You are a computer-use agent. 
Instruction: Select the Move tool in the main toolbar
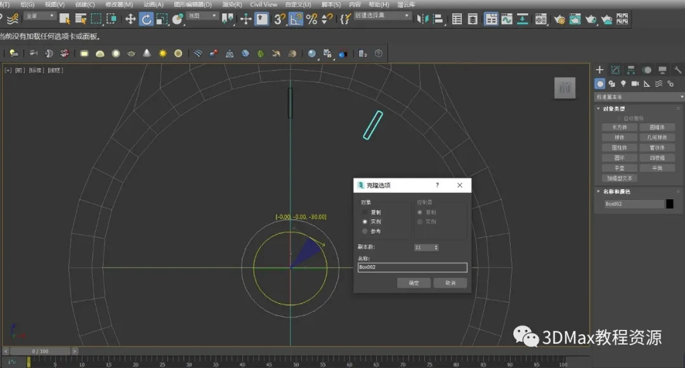pos(130,19)
